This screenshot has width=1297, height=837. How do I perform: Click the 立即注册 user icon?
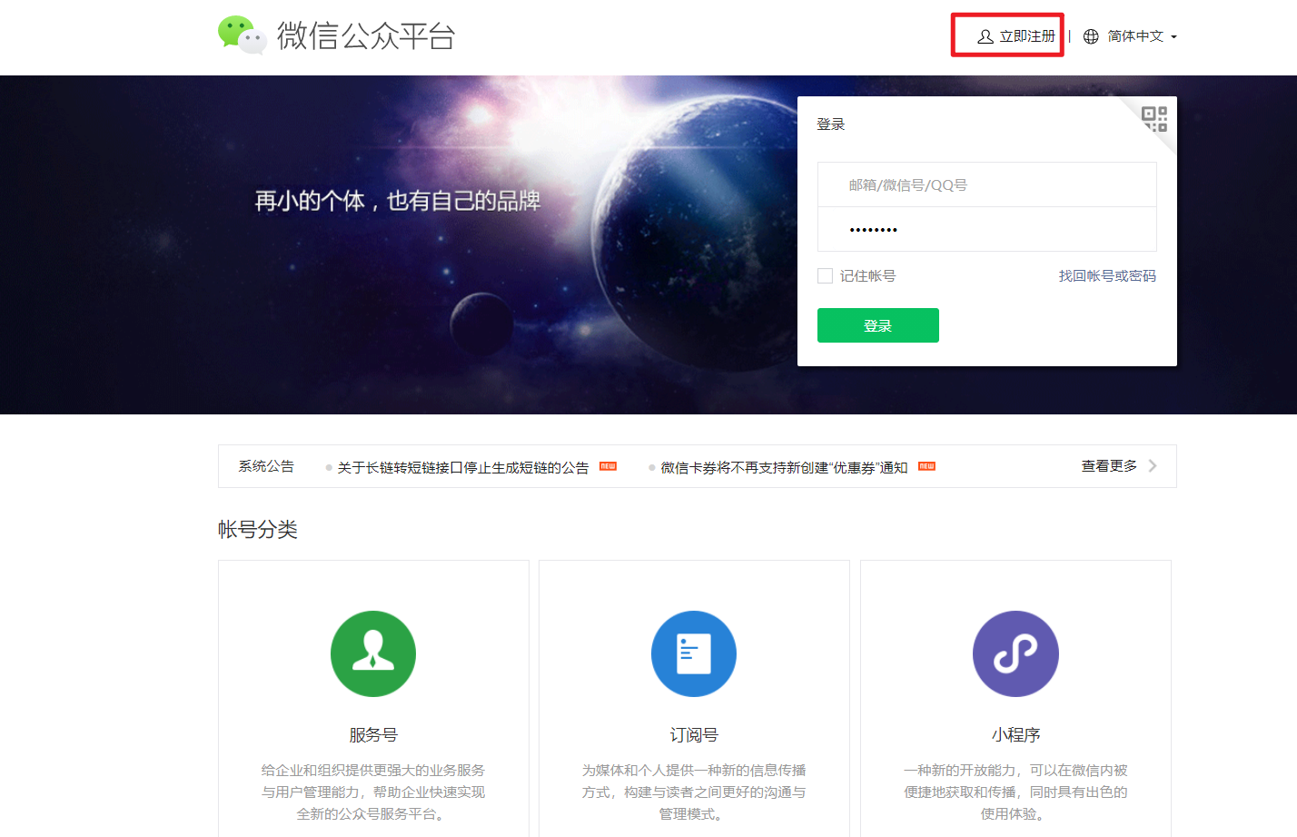point(985,36)
